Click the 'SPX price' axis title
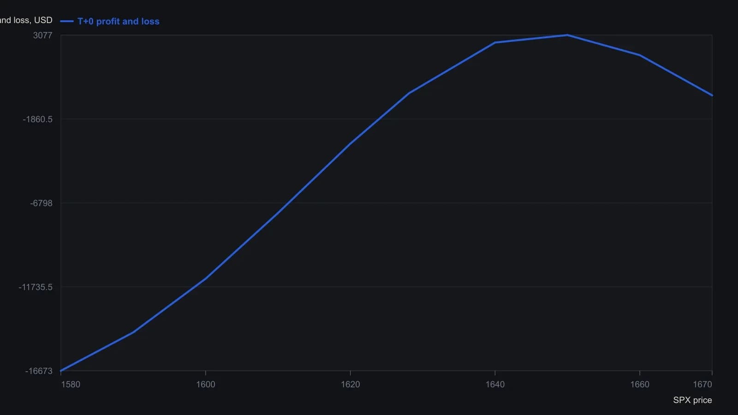Image resolution: width=738 pixels, height=415 pixels. coord(692,400)
